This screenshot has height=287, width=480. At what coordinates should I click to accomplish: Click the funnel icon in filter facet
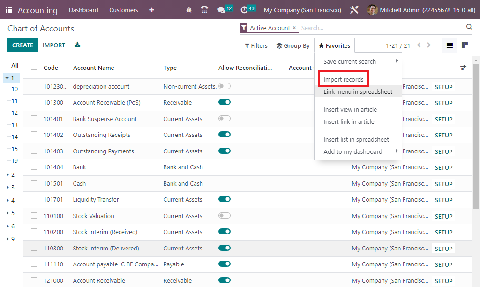click(x=244, y=28)
